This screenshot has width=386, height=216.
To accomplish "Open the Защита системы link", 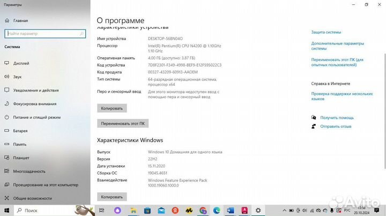I will [x=326, y=32].
